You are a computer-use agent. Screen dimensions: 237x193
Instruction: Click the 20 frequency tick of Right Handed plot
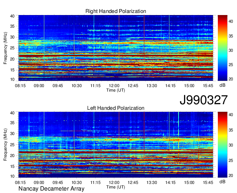click(12, 59)
